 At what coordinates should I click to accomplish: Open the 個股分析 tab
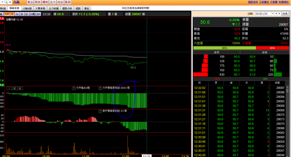tap(67, 8)
